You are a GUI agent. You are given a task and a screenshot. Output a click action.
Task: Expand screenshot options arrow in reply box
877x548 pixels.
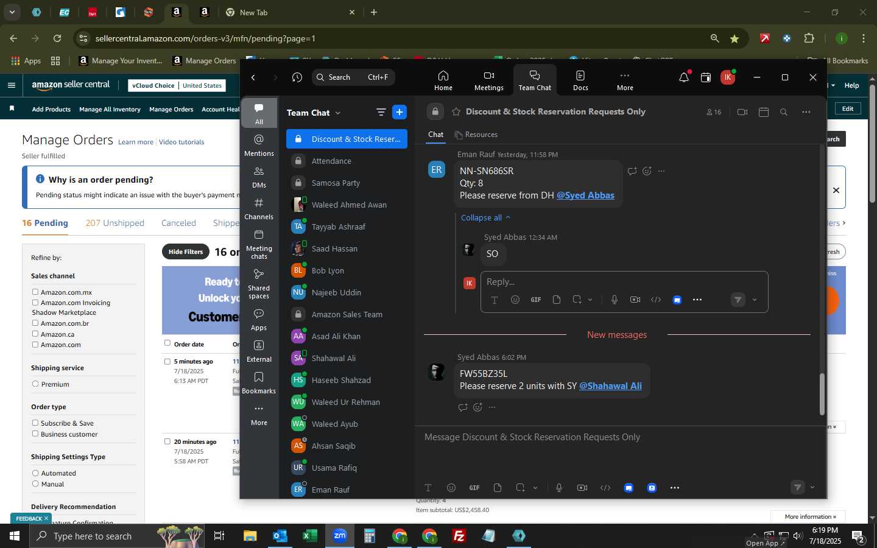[x=590, y=300]
